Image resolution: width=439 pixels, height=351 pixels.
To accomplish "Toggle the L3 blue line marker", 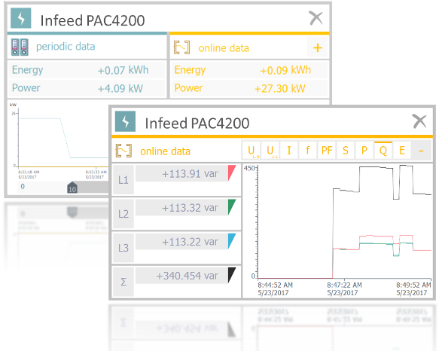I will [232, 241].
